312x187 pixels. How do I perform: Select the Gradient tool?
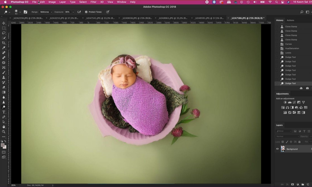tap(4, 92)
